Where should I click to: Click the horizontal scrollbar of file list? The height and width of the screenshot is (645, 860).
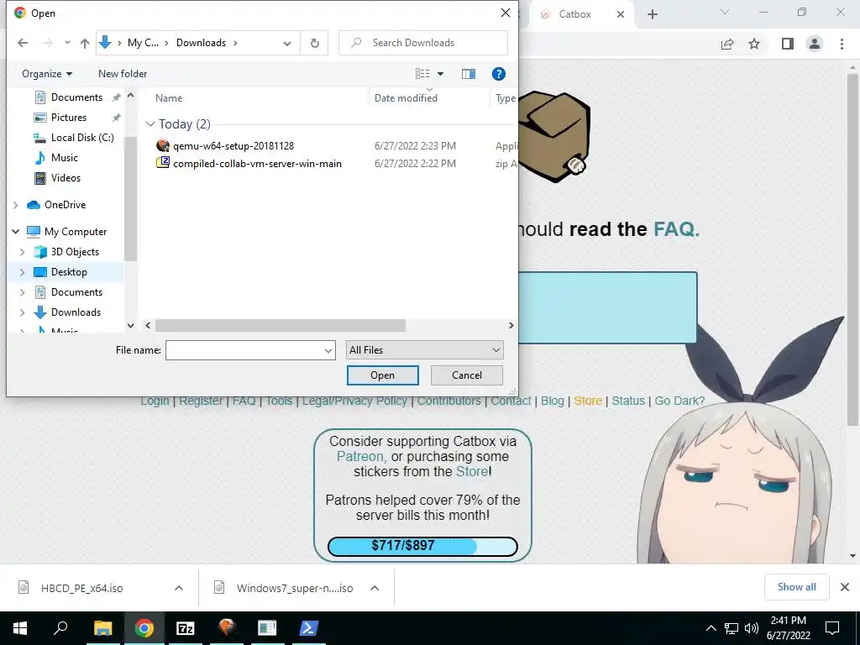281,325
